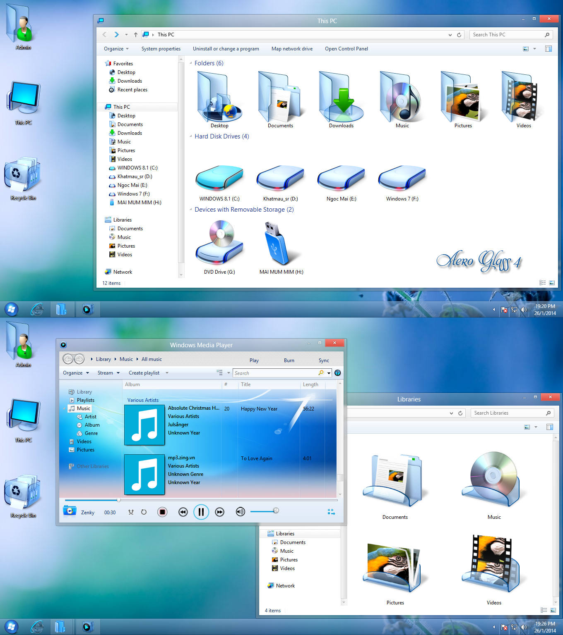
Task: Select the Happy New Year track
Action: click(259, 409)
